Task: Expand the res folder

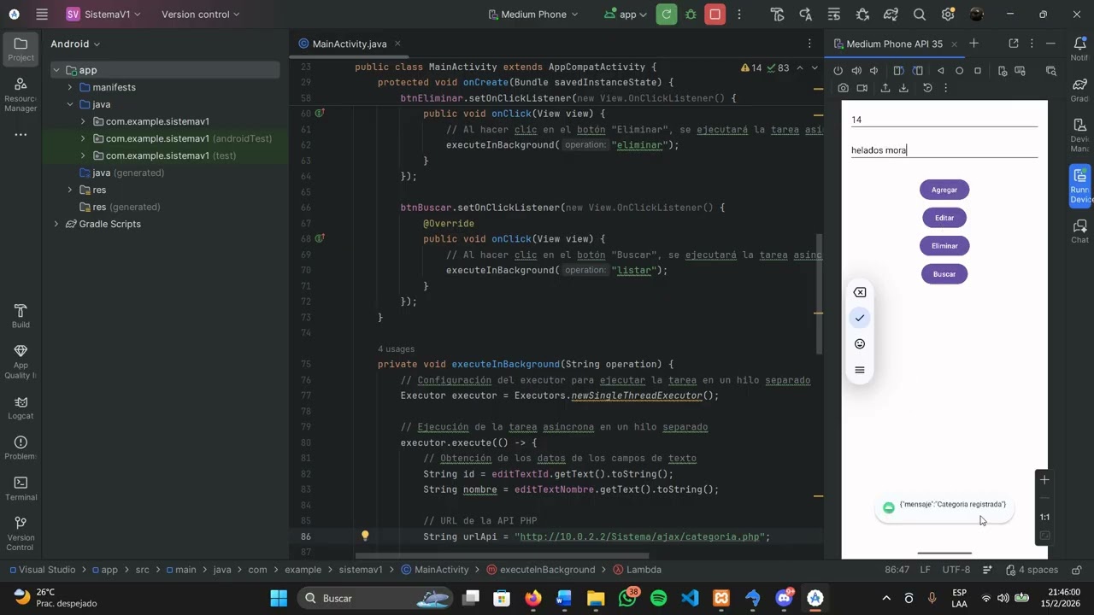Action: tap(70, 190)
